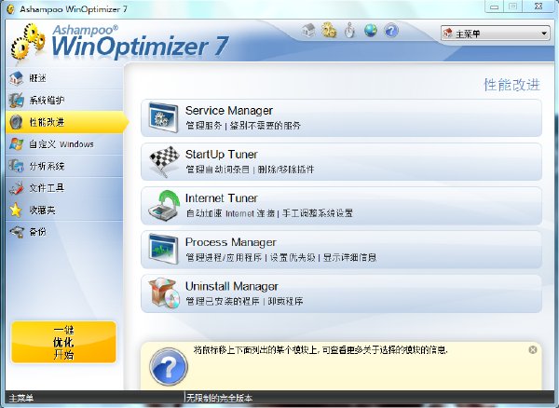Click the 主菜单 status bar entry

[x=21, y=398]
